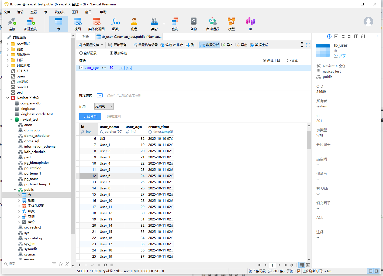Open the 收藏夹 menu

(x=60, y=12)
